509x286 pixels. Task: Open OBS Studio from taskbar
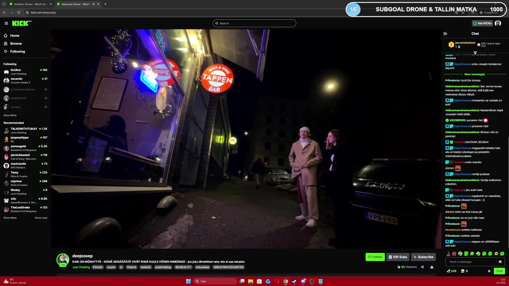tap(312, 281)
